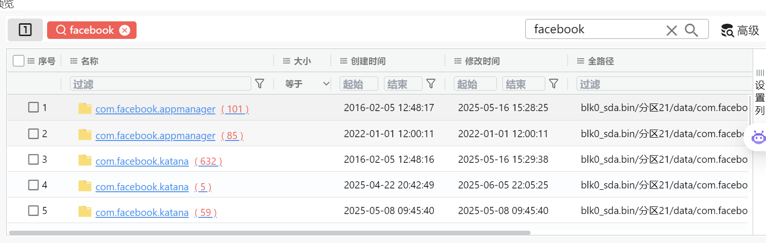Check row 1 checkbox
766x243 pixels.
(x=33, y=107)
